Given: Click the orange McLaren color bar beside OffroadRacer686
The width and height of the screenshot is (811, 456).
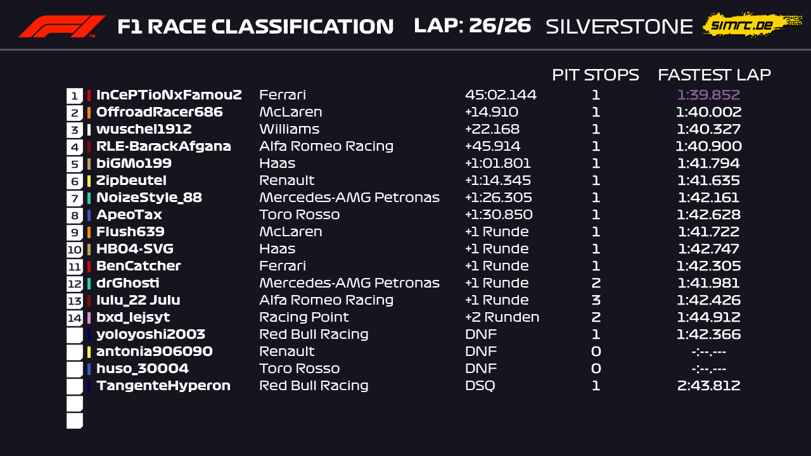Looking at the screenshot, I should pyautogui.click(x=89, y=113).
